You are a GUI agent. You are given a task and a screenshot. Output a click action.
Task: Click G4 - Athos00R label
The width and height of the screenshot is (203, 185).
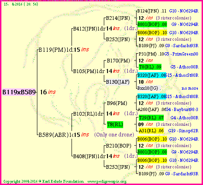tap(185, 118)
